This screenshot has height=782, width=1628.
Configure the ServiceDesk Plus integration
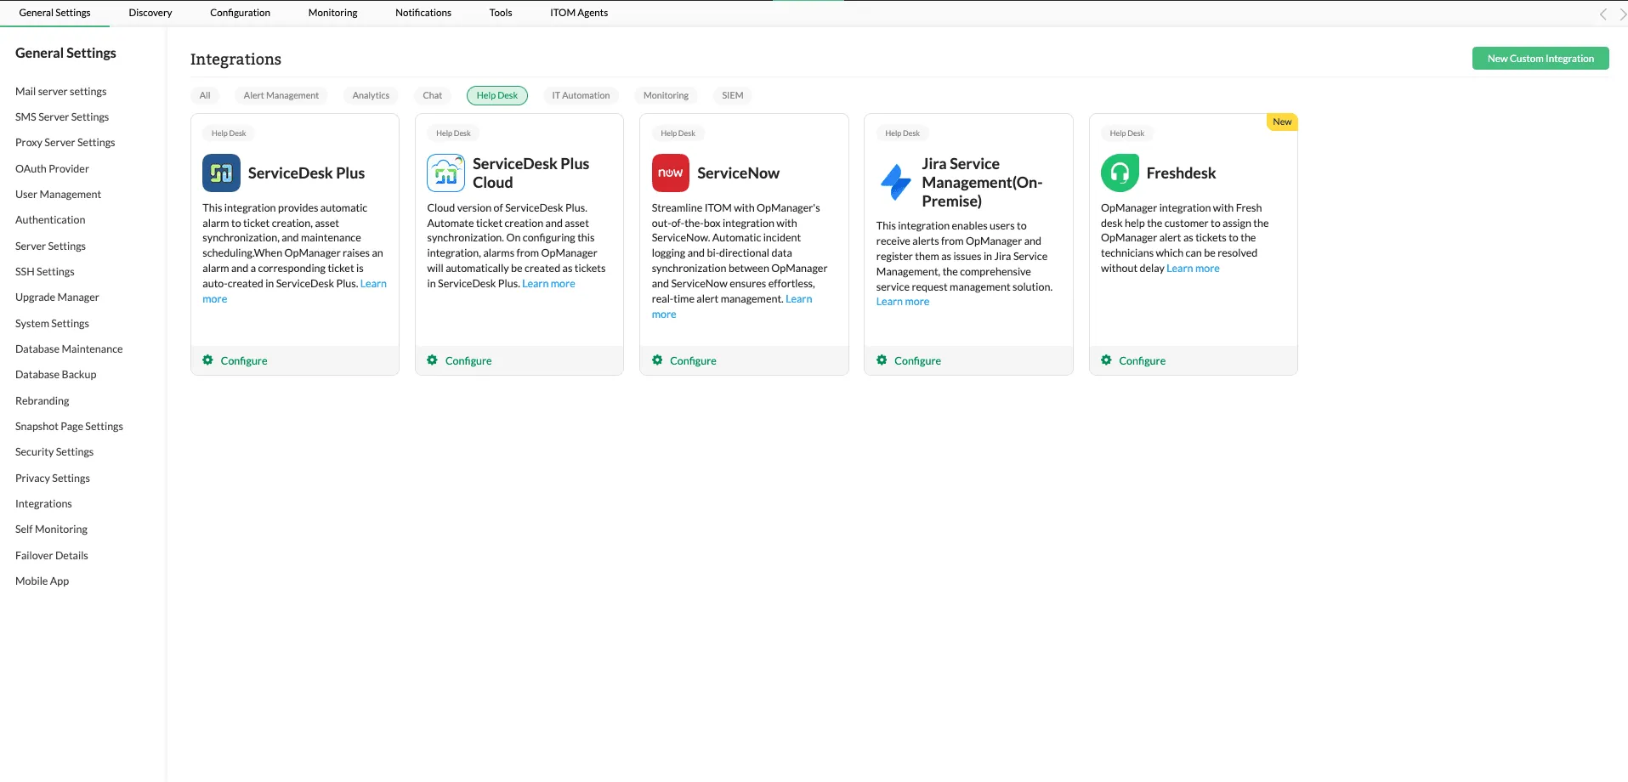click(244, 360)
